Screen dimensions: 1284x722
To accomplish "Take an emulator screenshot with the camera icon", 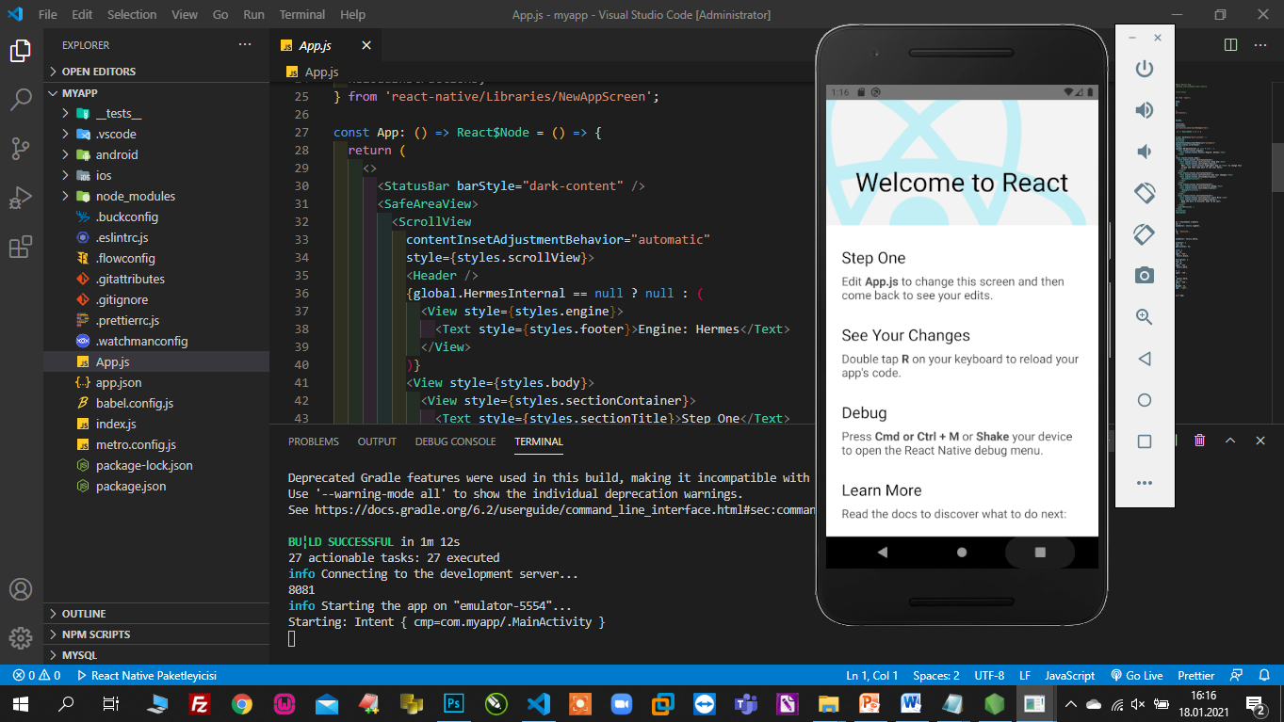I will coord(1144,276).
